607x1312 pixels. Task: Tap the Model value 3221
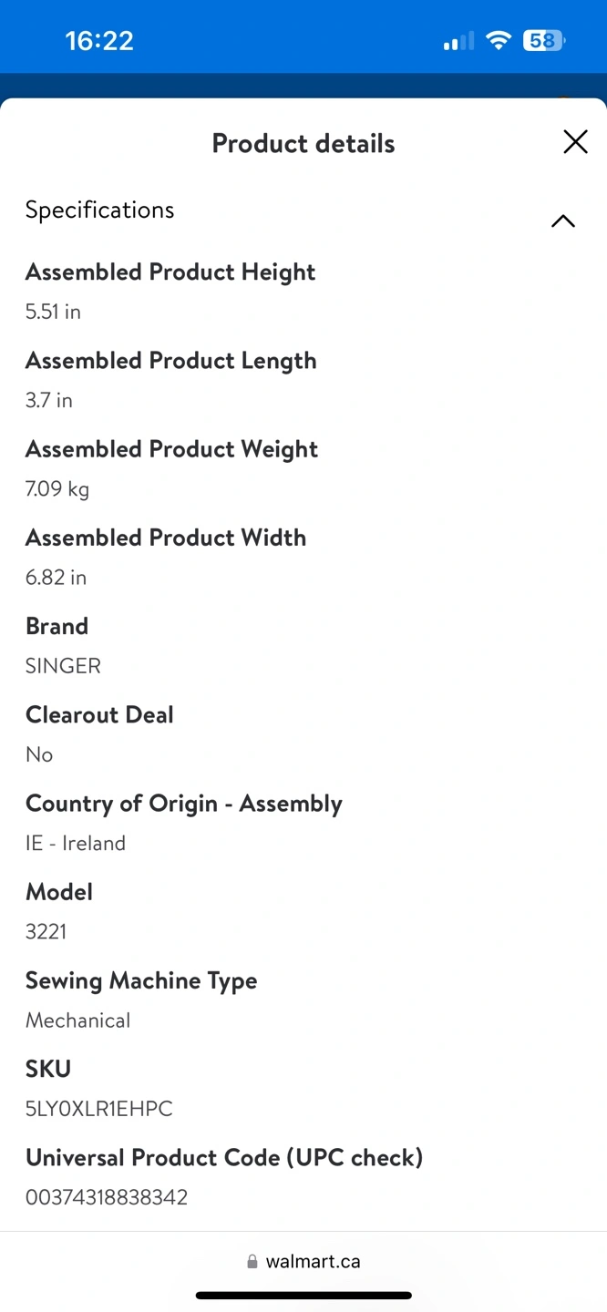(x=46, y=932)
